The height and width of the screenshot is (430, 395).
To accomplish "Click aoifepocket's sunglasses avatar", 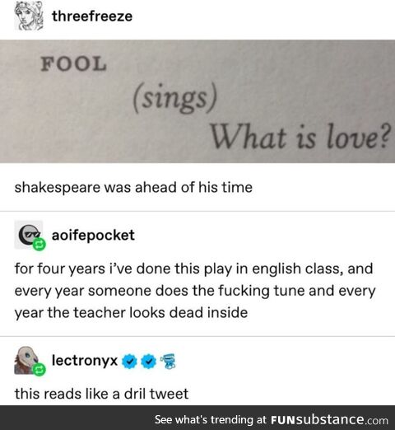I will click(29, 235).
